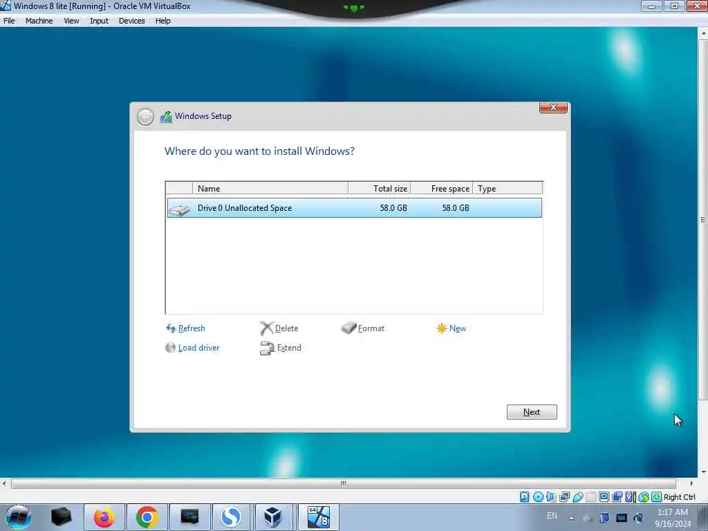This screenshot has width=708, height=531.
Task: Click the EN language indicator in the tray
Action: coord(552,516)
